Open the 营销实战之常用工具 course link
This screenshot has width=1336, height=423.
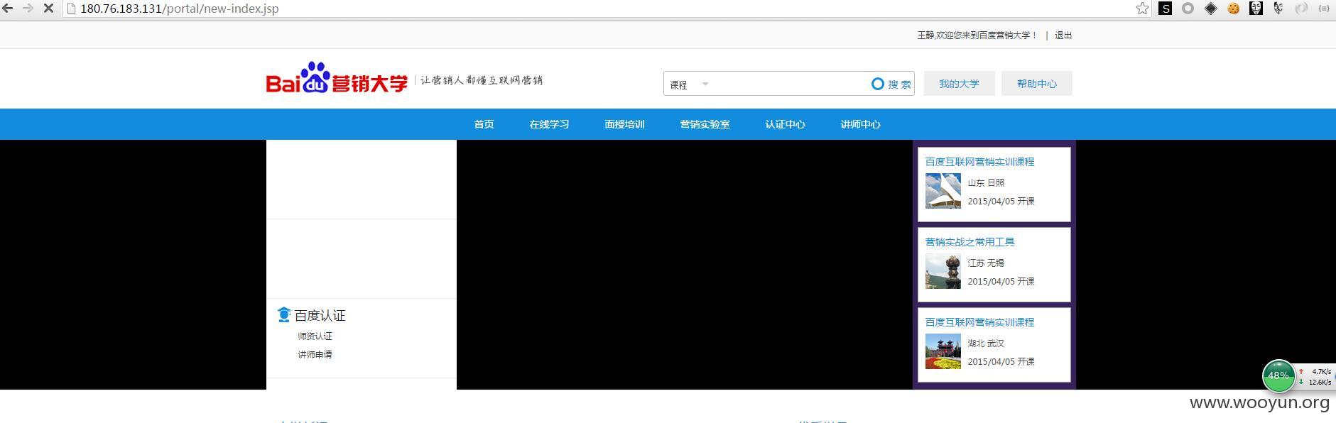click(x=970, y=242)
